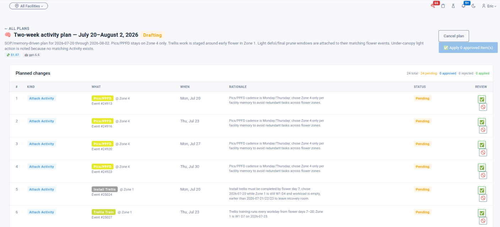Expand the Eric user menu

(x=489, y=6)
